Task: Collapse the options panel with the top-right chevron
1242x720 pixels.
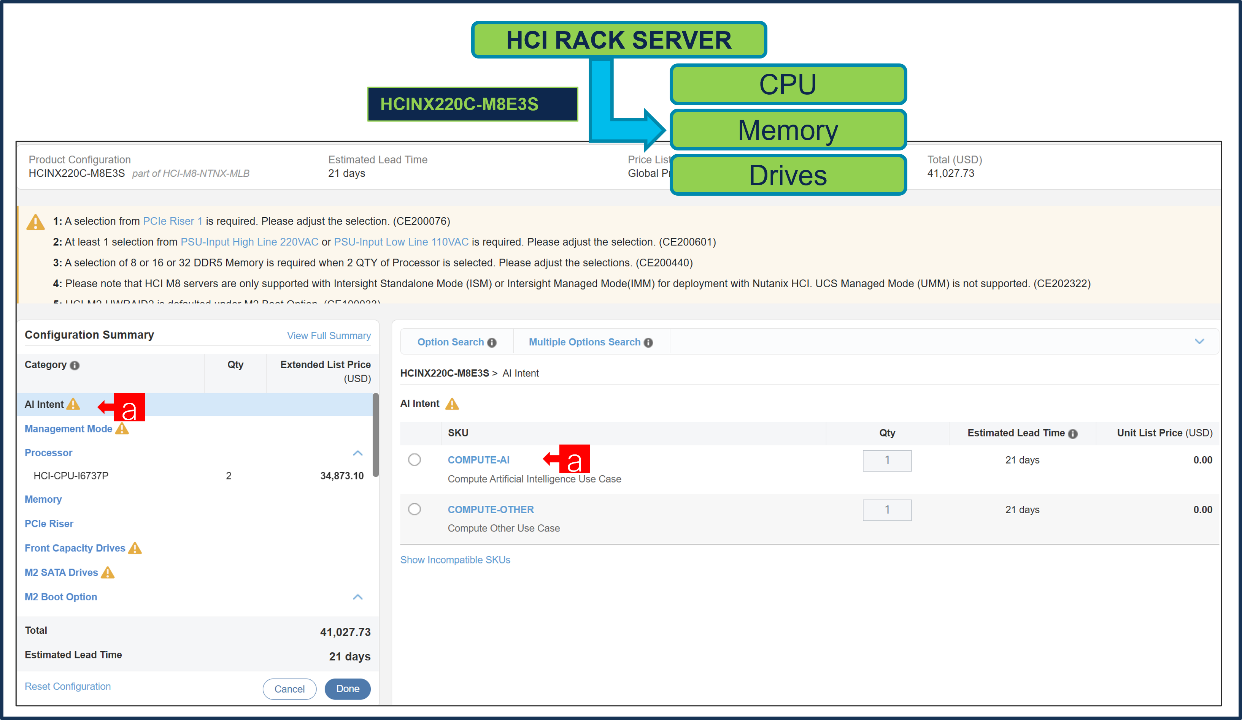Action: 1200,341
